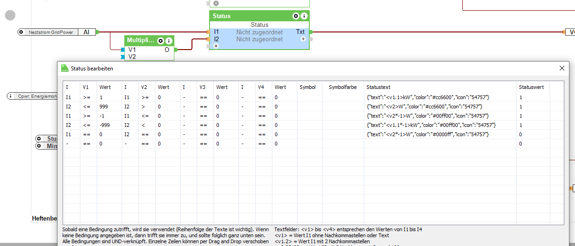Close the Status bearbeiten dialog

click(562, 68)
